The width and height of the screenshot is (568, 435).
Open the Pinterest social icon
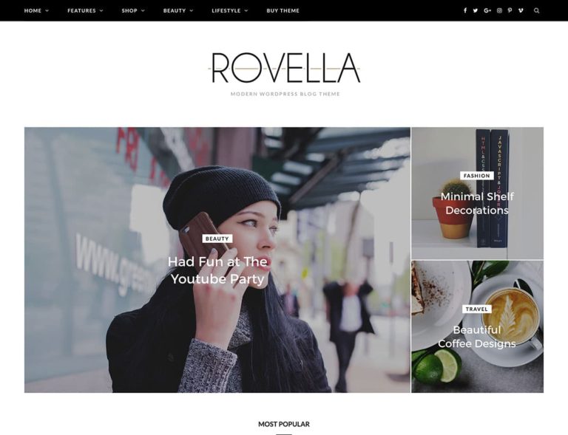tap(510, 10)
